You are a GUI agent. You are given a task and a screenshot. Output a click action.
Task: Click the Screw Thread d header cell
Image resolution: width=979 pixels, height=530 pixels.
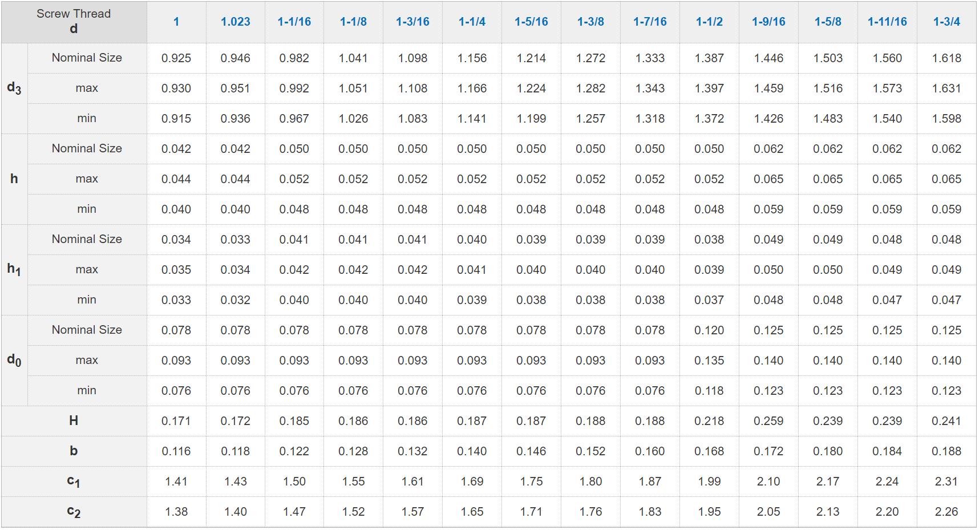pyautogui.click(x=74, y=22)
